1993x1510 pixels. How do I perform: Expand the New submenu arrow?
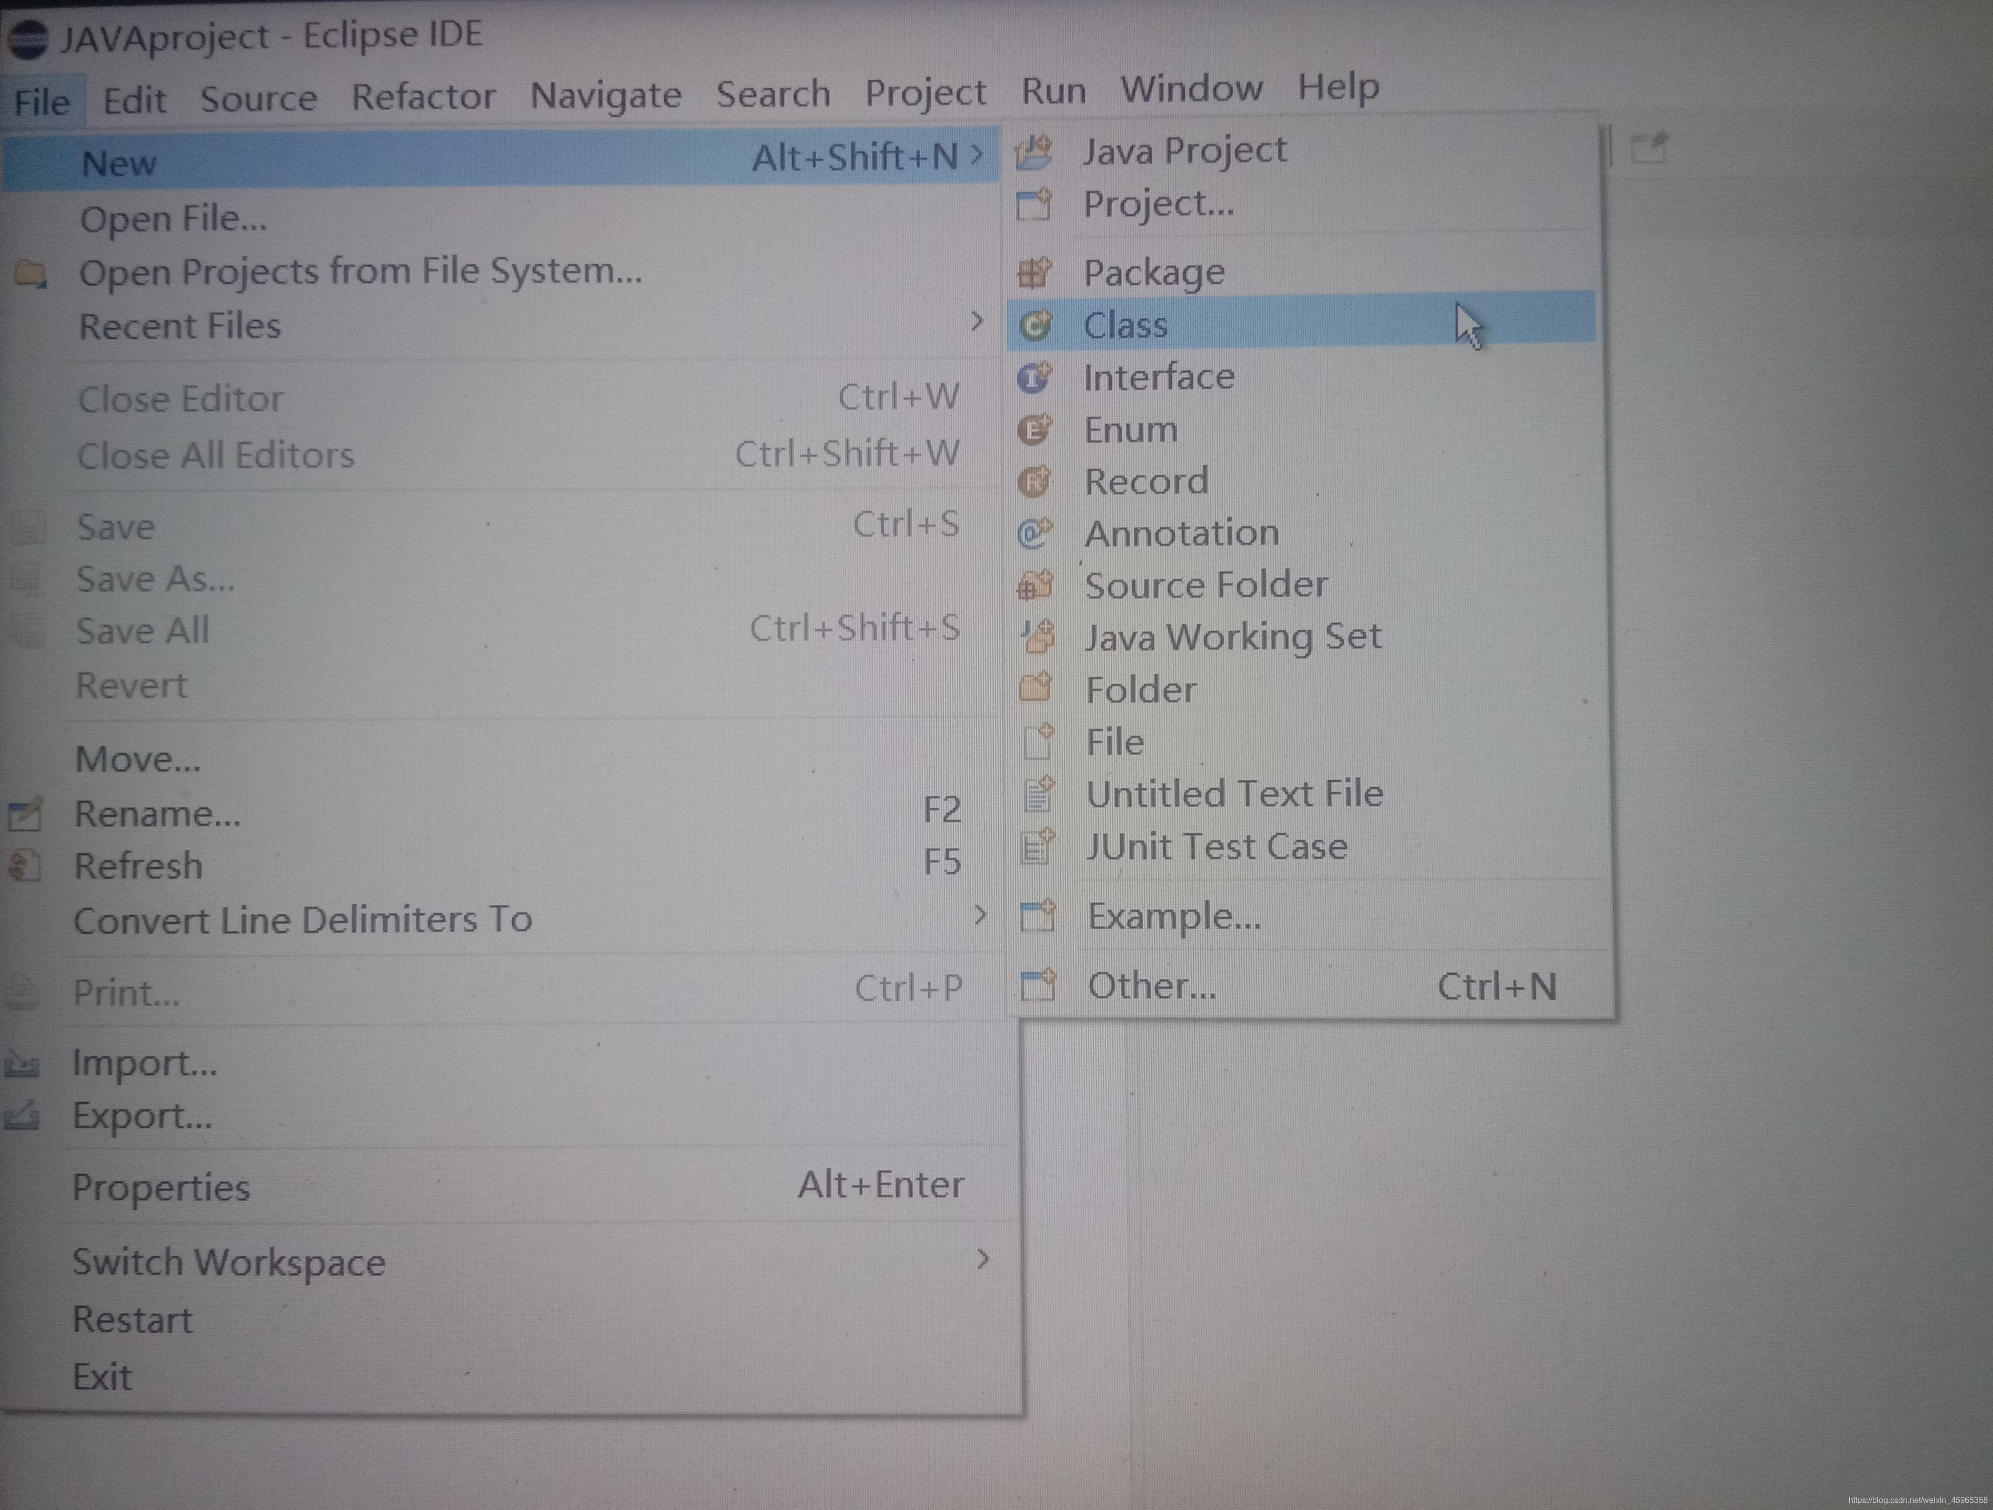(978, 156)
